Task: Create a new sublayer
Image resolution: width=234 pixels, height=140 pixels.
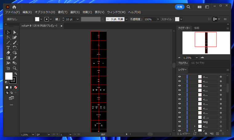Action: [x=212, y=134]
